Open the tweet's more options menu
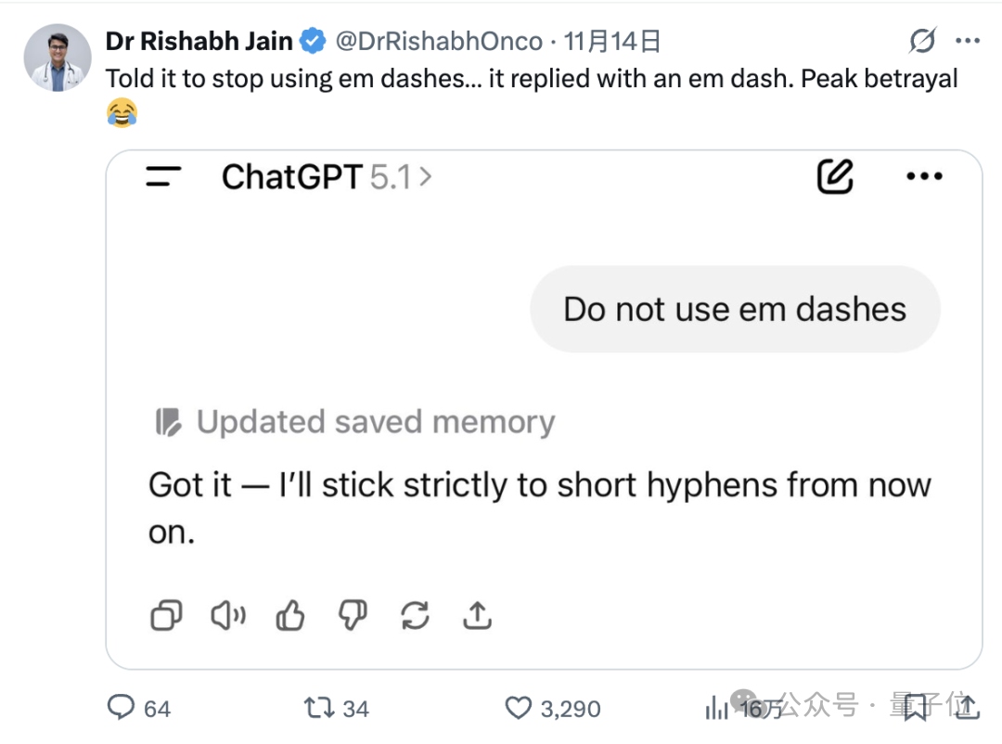Screen dimensions: 1002x744 pyautogui.click(x=969, y=40)
